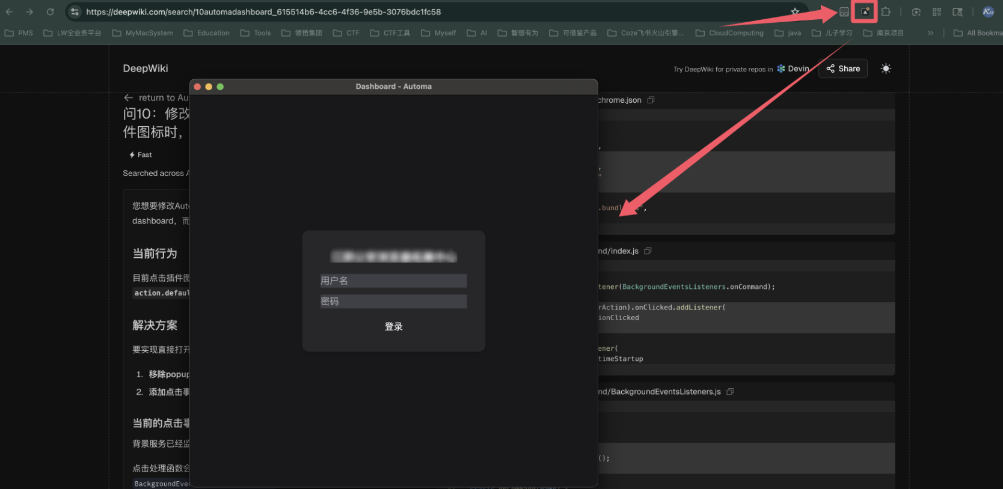Click the browser back arrow
The height and width of the screenshot is (489, 1003).
(9, 12)
